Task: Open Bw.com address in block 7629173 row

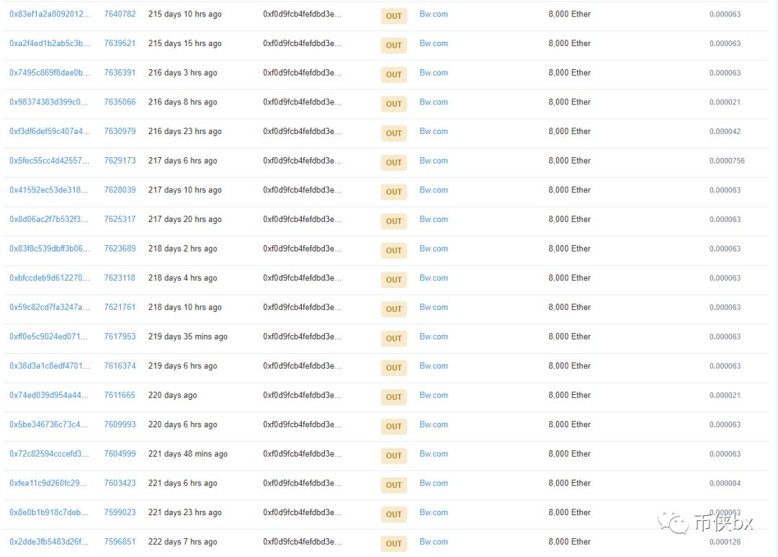Action: (434, 161)
